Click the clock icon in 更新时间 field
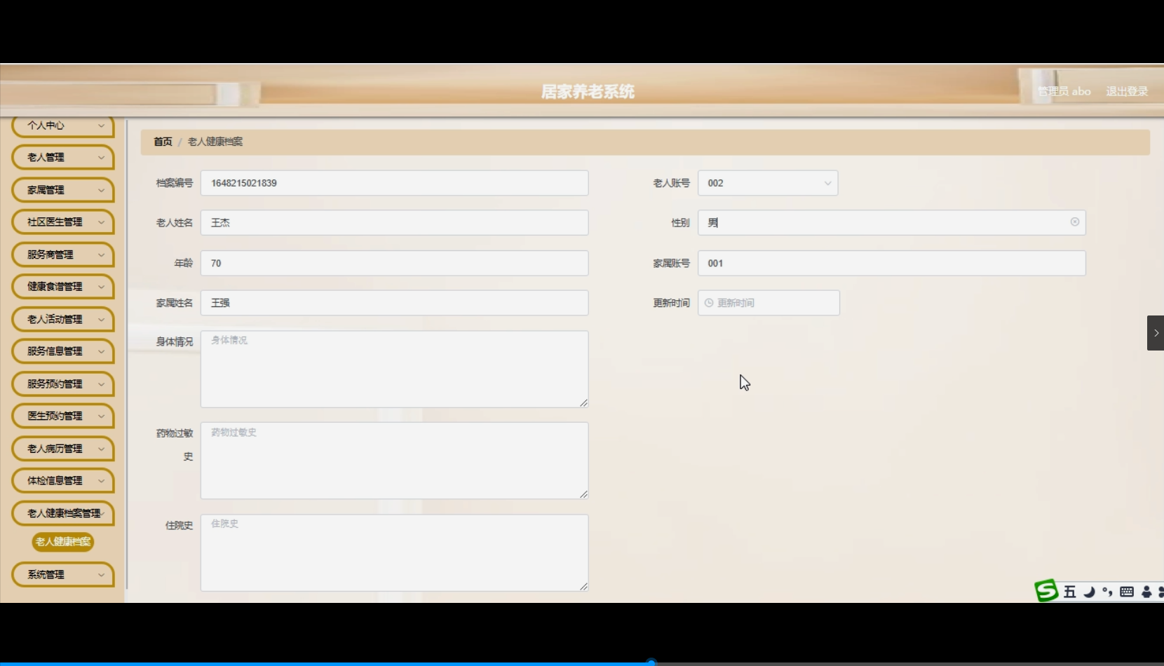The image size is (1164, 666). click(x=709, y=303)
